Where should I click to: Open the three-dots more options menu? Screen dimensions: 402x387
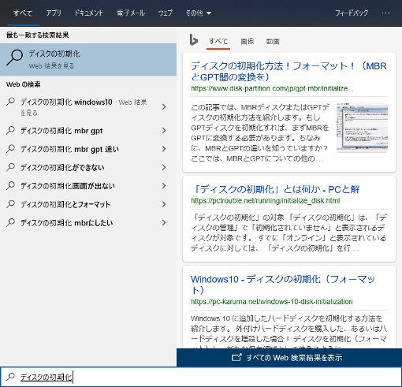[x=385, y=13]
